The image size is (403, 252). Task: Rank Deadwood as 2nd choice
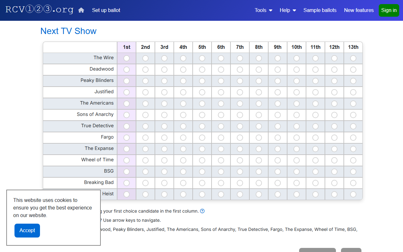click(x=145, y=70)
